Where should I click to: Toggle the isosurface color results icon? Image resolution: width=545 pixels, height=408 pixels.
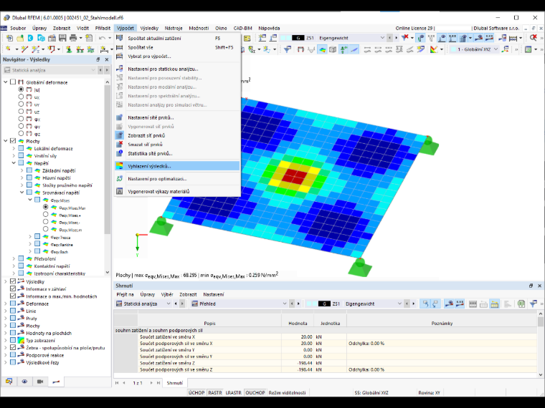coord(322,49)
